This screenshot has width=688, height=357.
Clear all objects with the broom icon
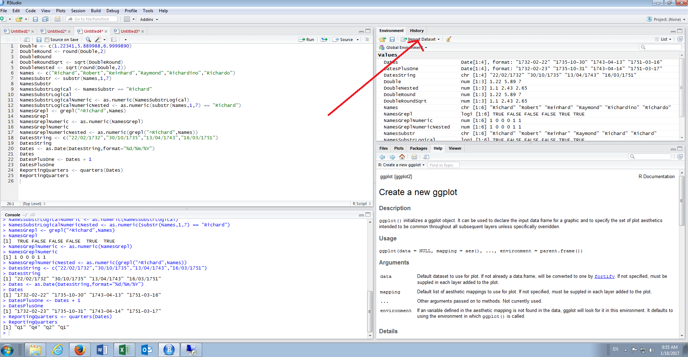click(x=448, y=39)
